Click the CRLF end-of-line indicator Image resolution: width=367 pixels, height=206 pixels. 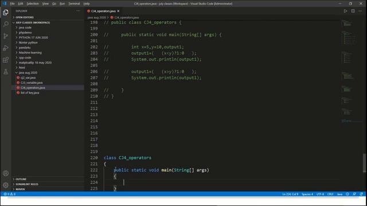point(330,194)
